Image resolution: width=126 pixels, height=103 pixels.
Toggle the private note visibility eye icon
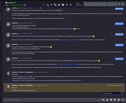(x=119, y=4)
